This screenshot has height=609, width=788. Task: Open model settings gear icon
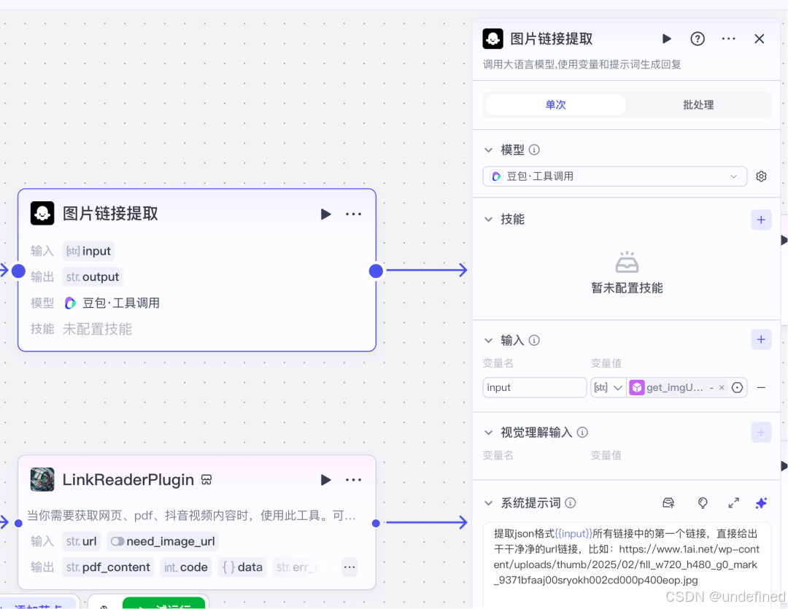click(761, 177)
